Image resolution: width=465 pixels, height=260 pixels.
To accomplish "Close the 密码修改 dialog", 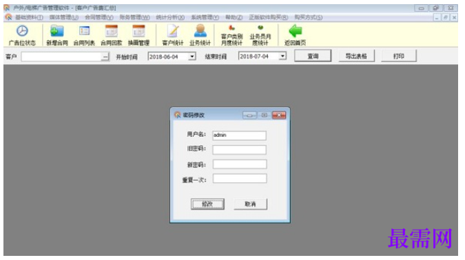I will pos(279,115).
